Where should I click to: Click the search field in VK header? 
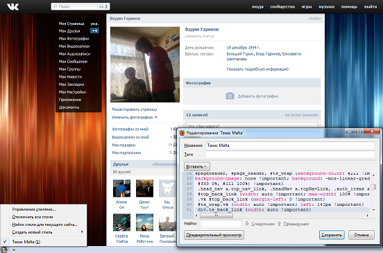click(80, 7)
